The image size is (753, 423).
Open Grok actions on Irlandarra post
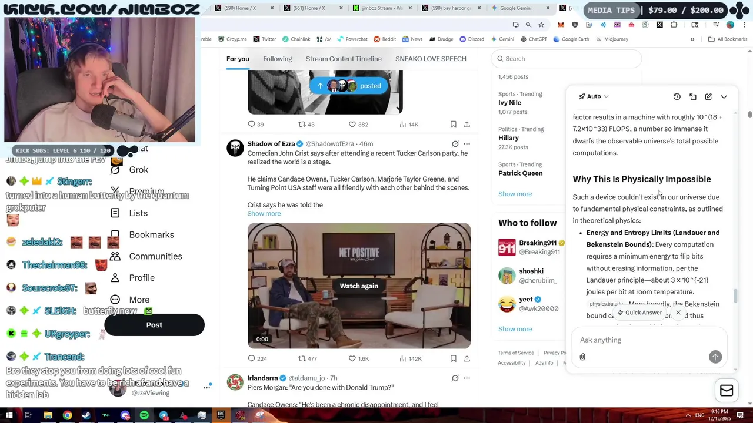coord(455,378)
